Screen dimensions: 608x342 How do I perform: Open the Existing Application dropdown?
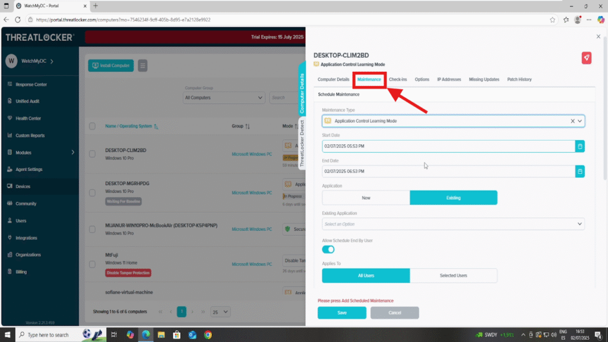[453, 224]
